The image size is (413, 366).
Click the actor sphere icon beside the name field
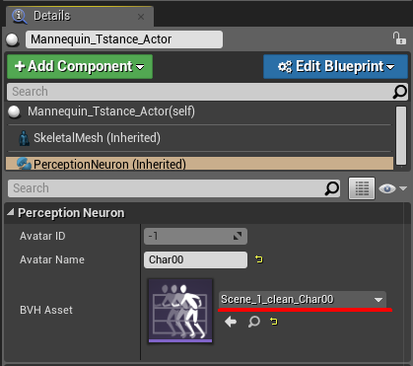13,39
